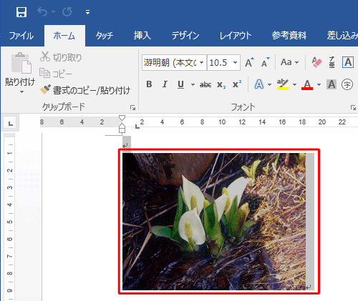
Task: Select the inserted flower picture
Action: pos(214,222)
